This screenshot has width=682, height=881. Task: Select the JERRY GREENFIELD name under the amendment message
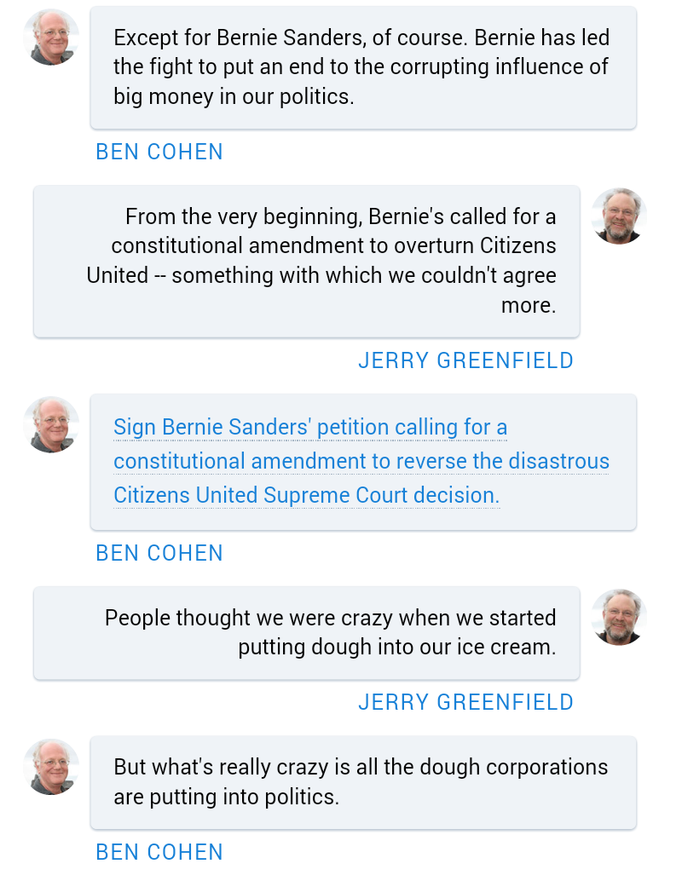(465, 360)
